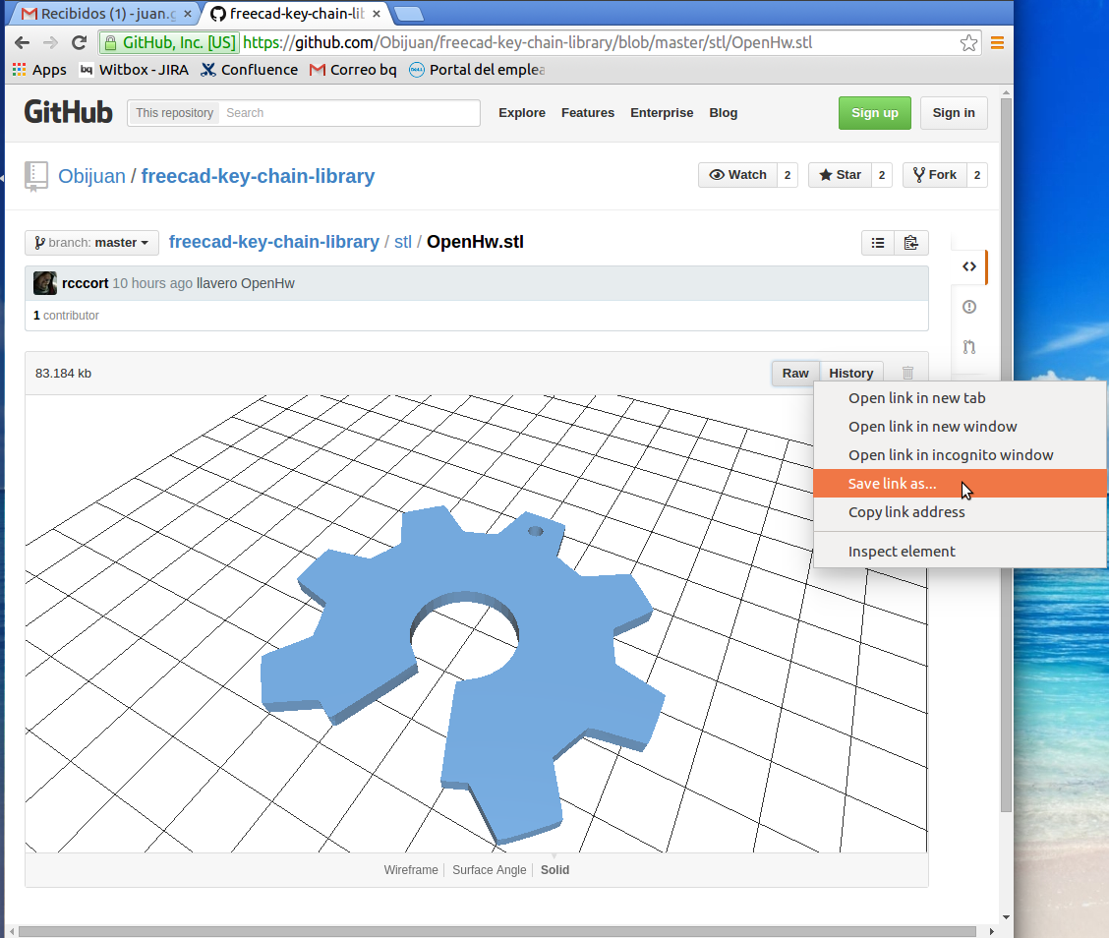Open the Pull requests sidebar icon
The height and width of the screenshot is (938, 1109).
969,347
